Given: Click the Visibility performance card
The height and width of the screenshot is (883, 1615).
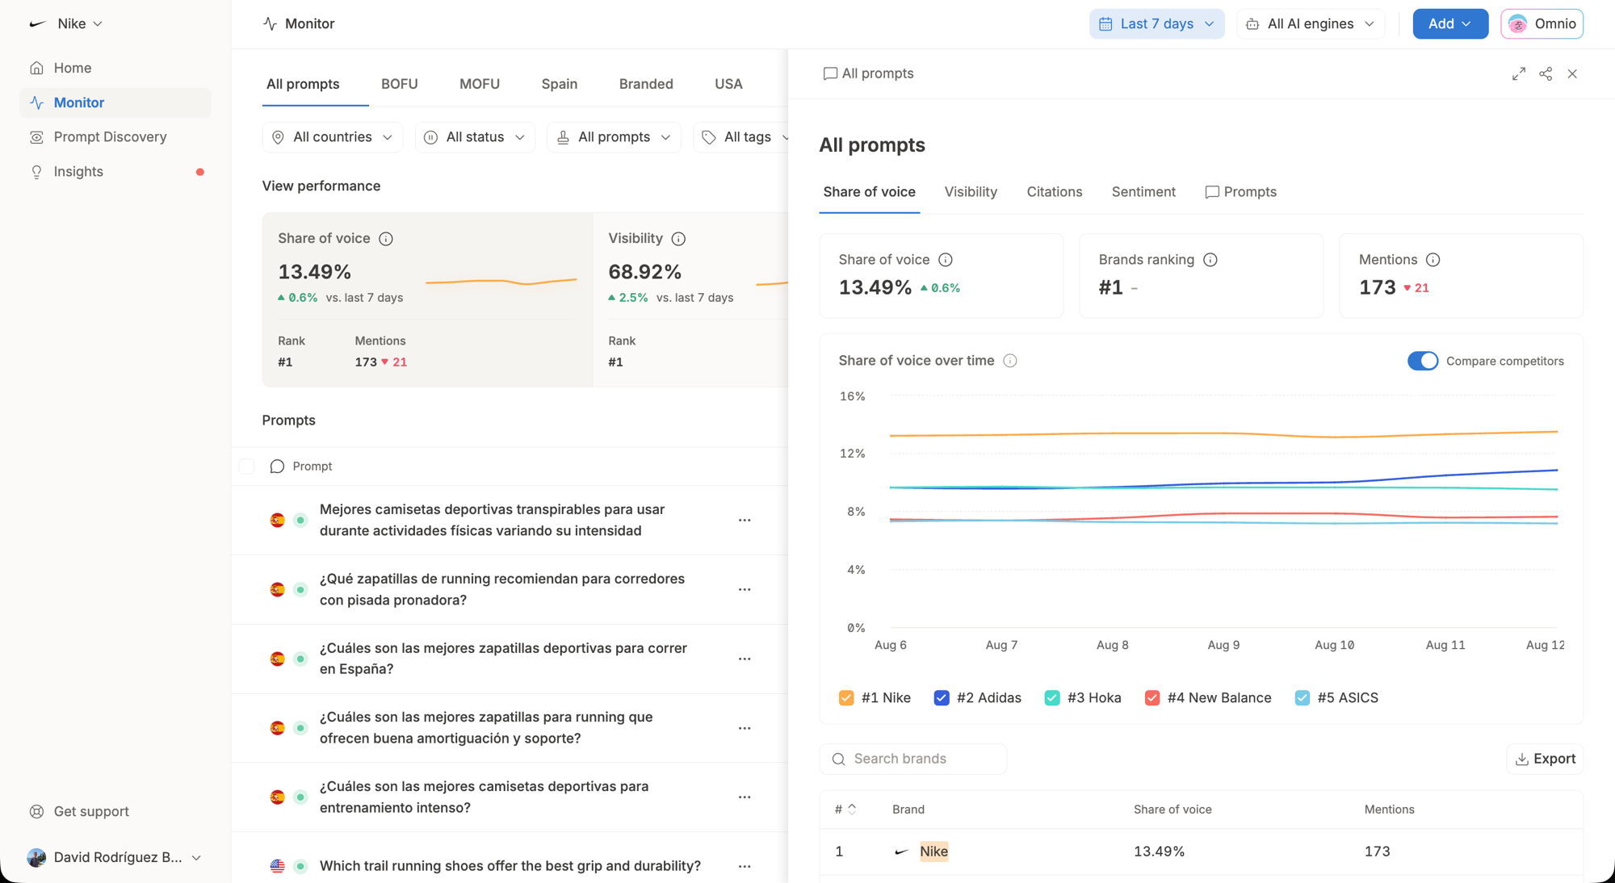Looking at the screenshot, I should click(691, 299).
